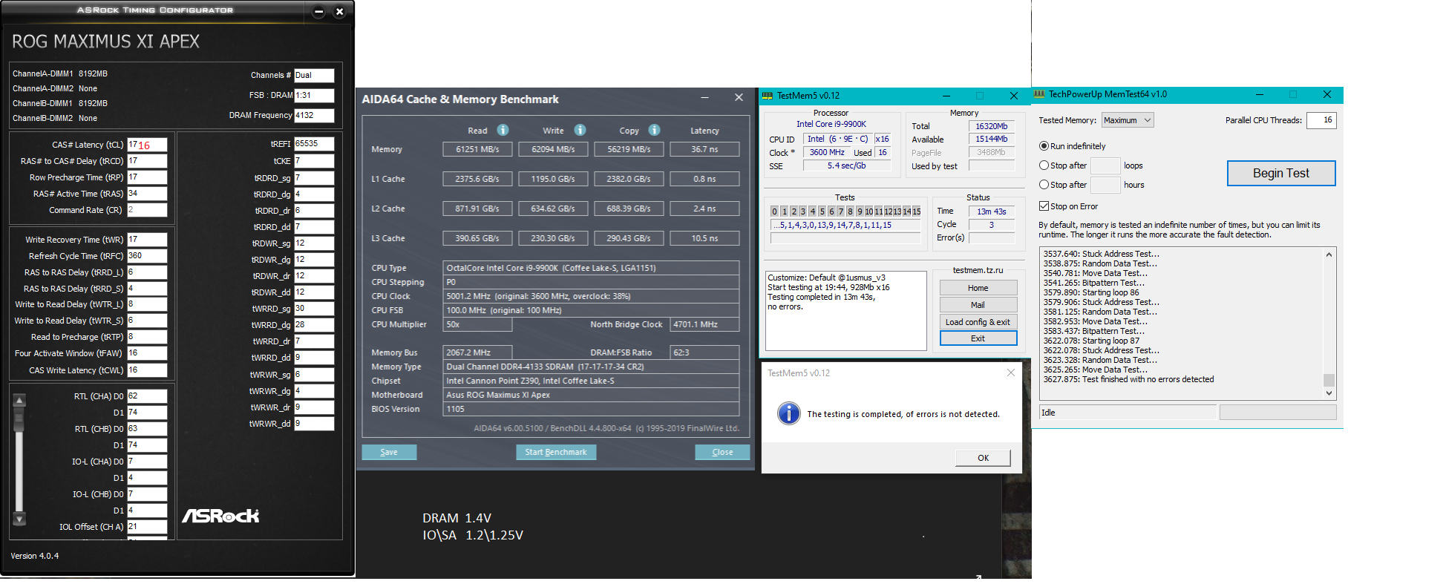
Task: Click test box 15 in TestMem5 Tests
Action: tap(917, 211)
